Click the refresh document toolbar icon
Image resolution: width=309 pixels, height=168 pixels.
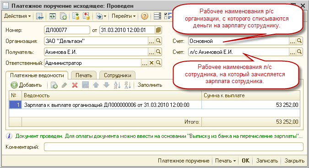coord(53,16)
